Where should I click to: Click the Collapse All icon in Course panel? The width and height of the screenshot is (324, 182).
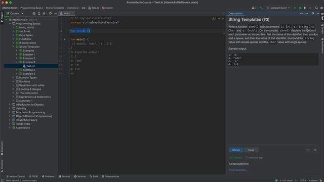click(44, 14)
